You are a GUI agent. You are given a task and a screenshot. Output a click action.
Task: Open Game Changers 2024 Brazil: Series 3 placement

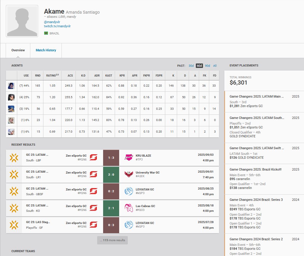264,214
